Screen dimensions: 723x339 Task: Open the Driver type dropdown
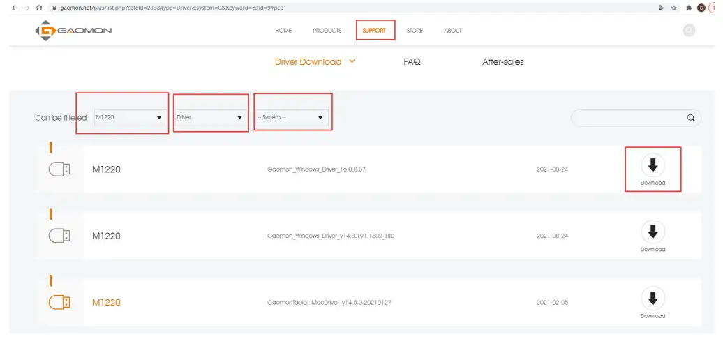210,117
